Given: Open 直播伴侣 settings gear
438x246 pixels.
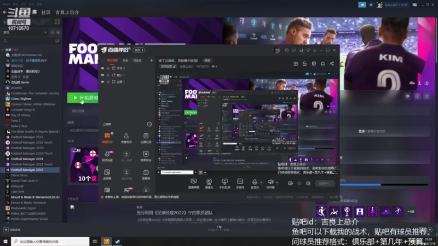Looking at the screenshot, I should [x=308, y=183].
